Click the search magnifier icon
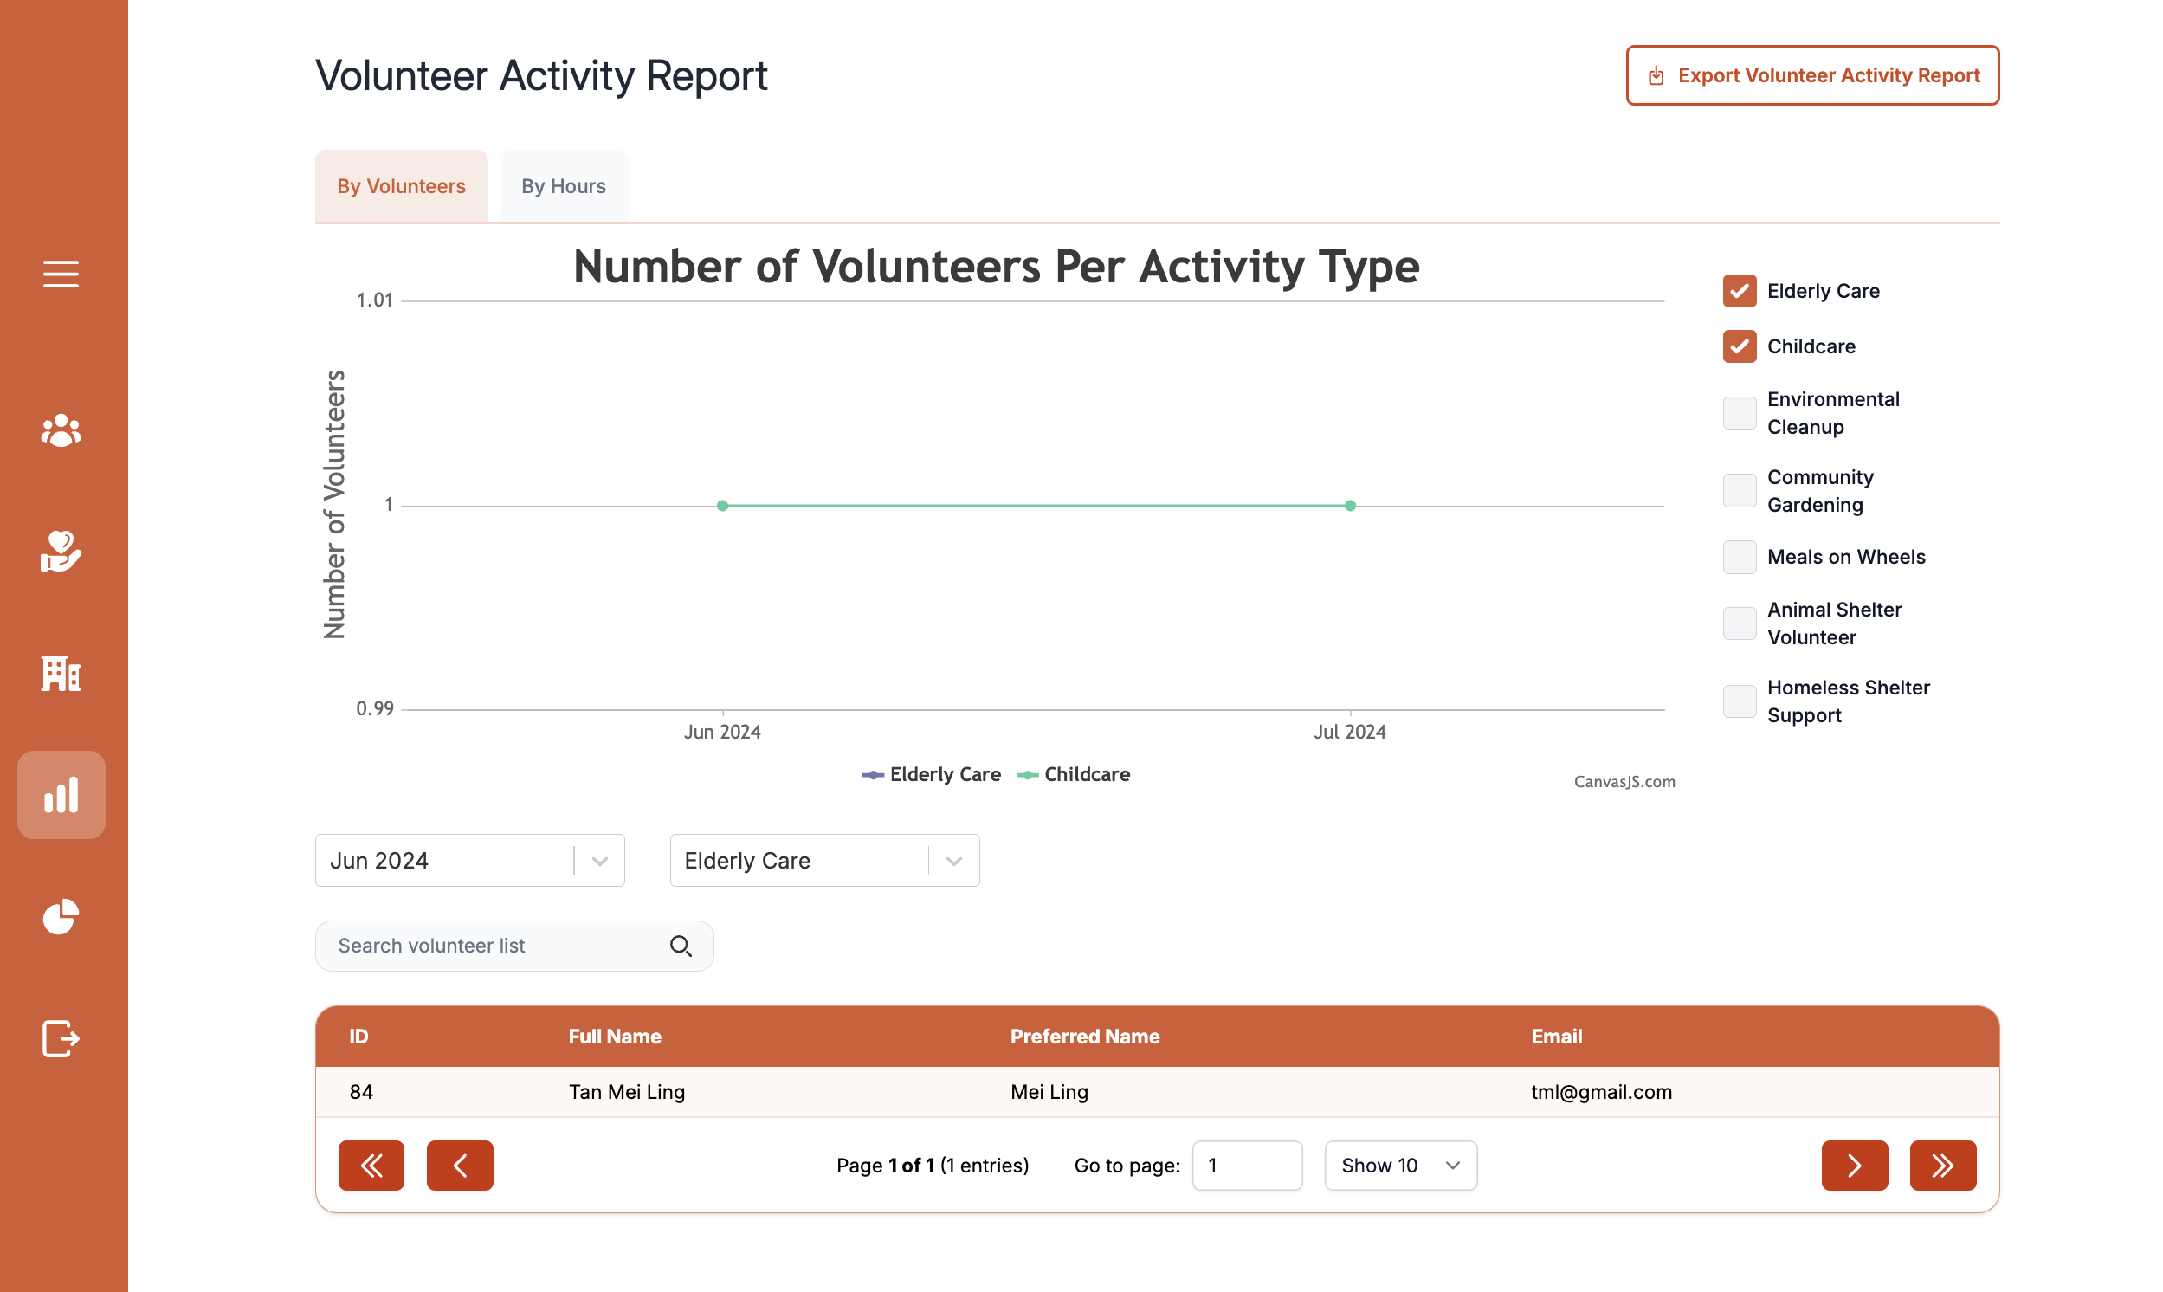Screen dimensions: 2163x1292 coord(681,946)
